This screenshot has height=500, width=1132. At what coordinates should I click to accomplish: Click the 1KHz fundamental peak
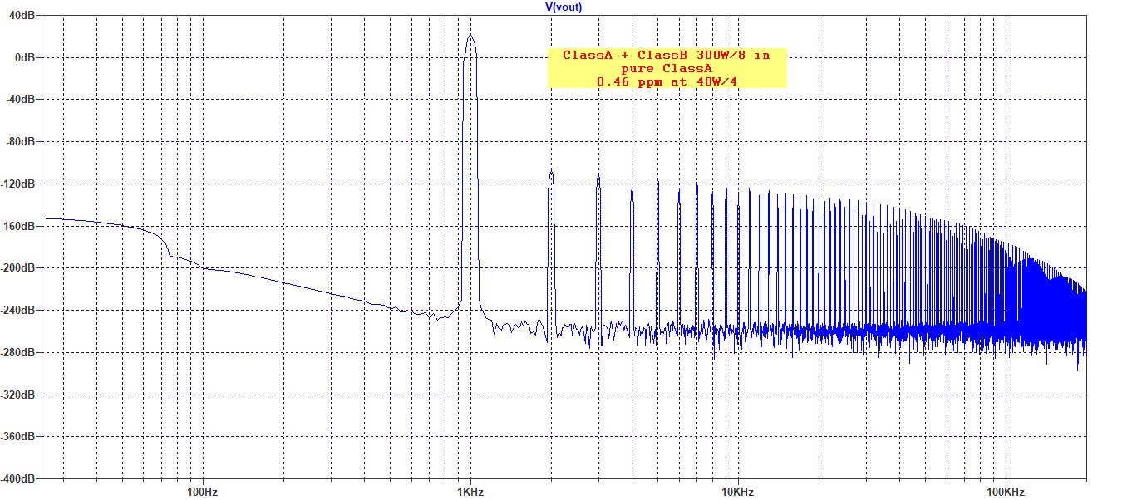pyautogui.click(x=470, y=36)
